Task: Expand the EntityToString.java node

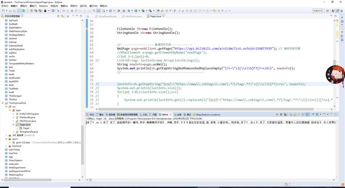Action: point(14,114)
